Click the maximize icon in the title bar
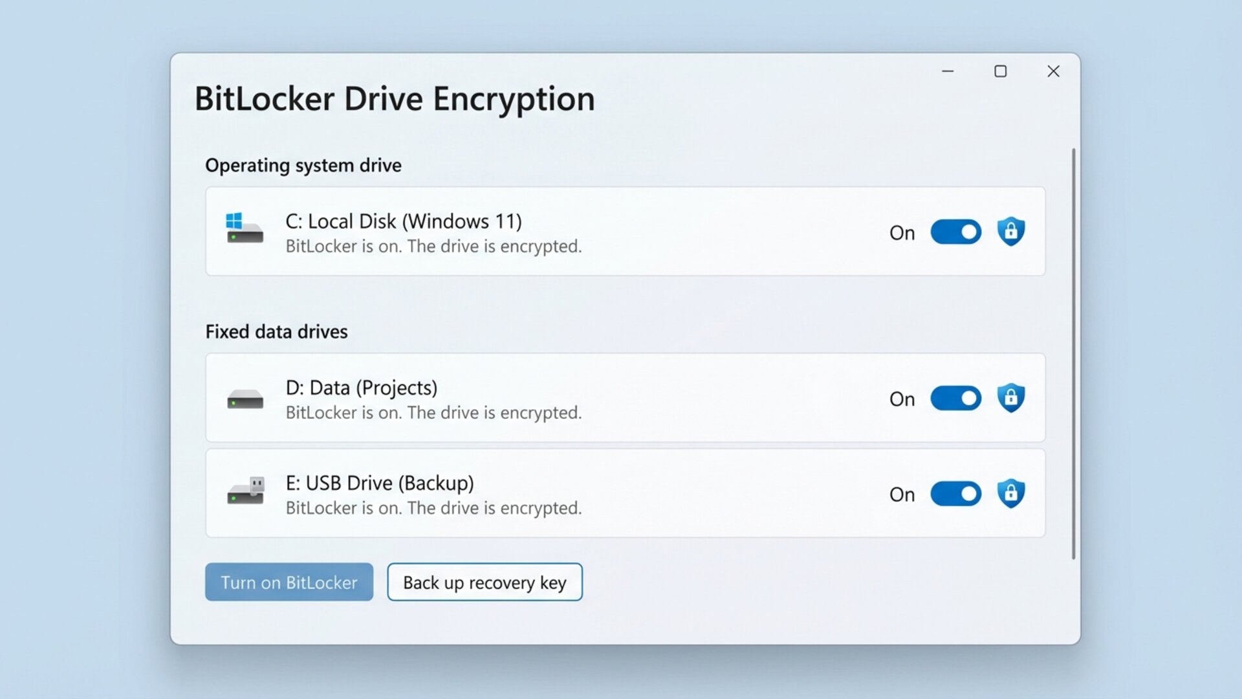Viewport: 1242px width, 699px height. [1001, 71]
